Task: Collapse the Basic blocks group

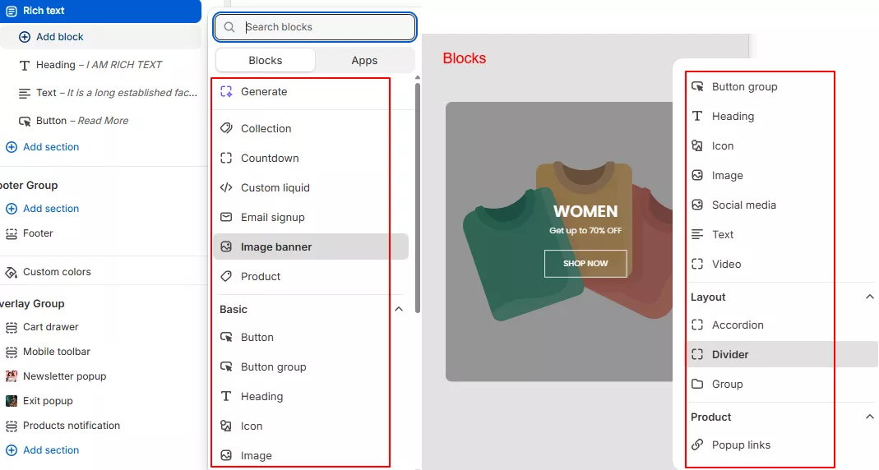Action: coord(399,310)
